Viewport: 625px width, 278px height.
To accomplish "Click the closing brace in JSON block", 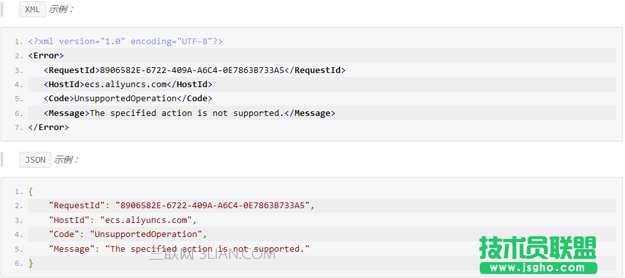I will click(31, 263).
